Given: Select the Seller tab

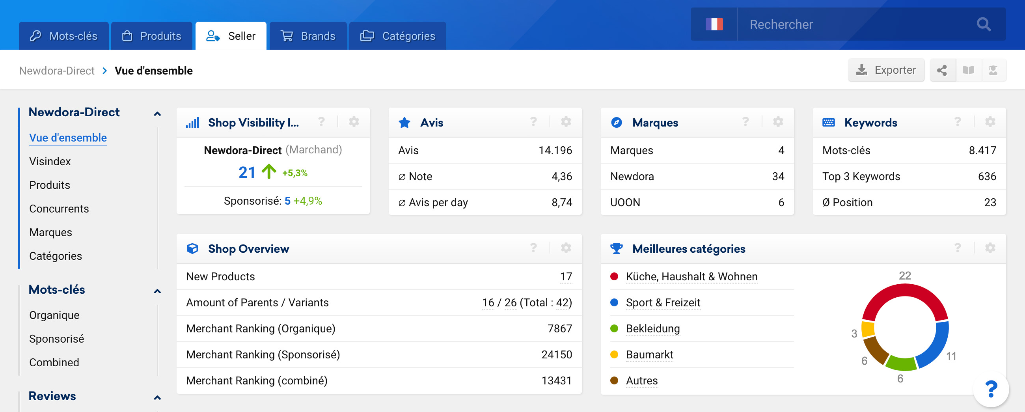Looking at the screenshot, I should coord(231,36).
